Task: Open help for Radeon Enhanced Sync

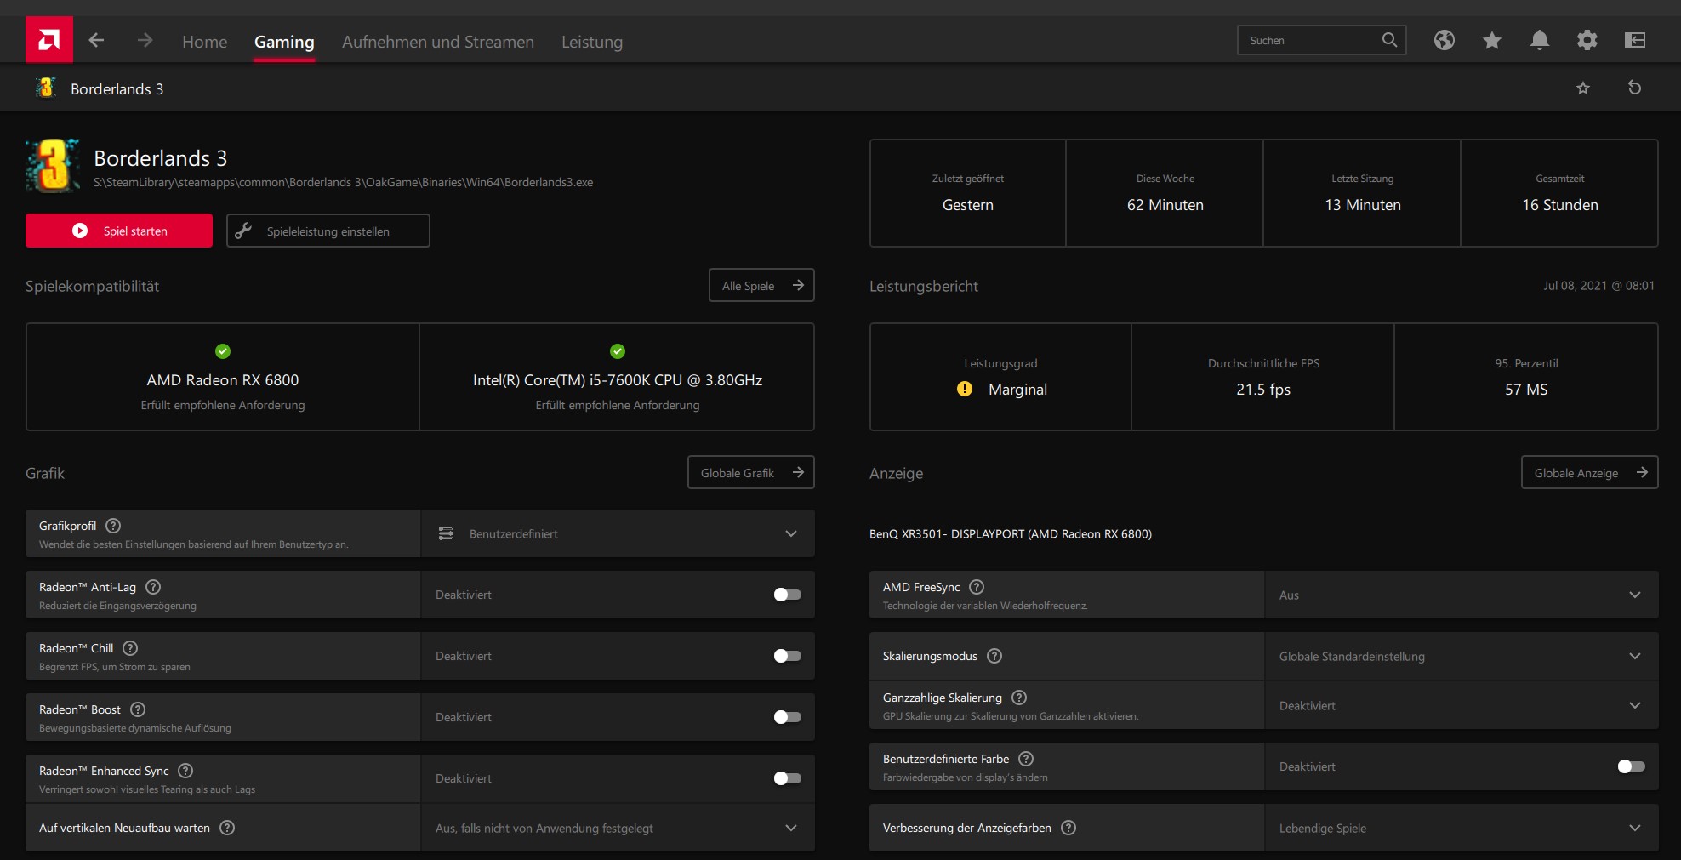Action: 185,771
